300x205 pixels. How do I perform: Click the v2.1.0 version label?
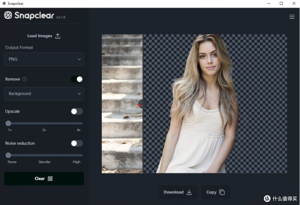pyautogui.click(x=61, y=17)
